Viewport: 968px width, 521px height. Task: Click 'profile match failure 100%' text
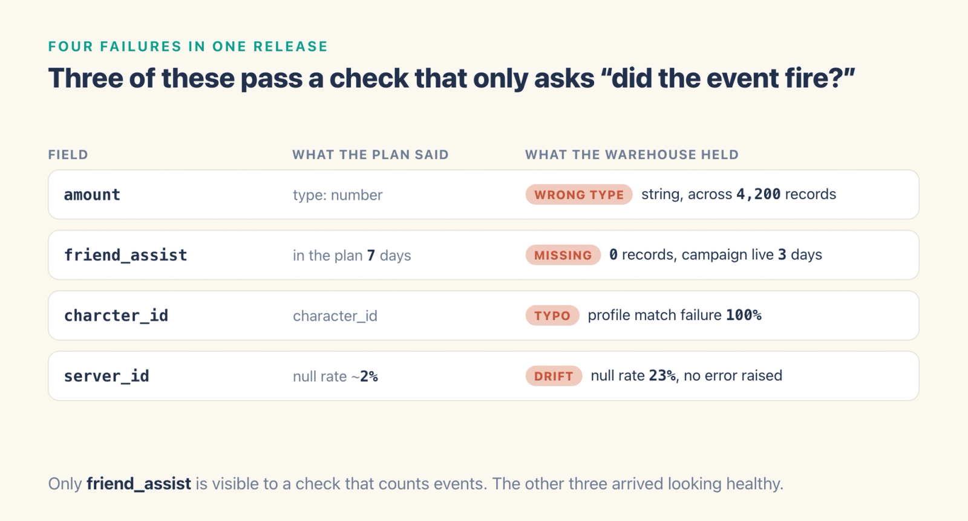[675, 315]
